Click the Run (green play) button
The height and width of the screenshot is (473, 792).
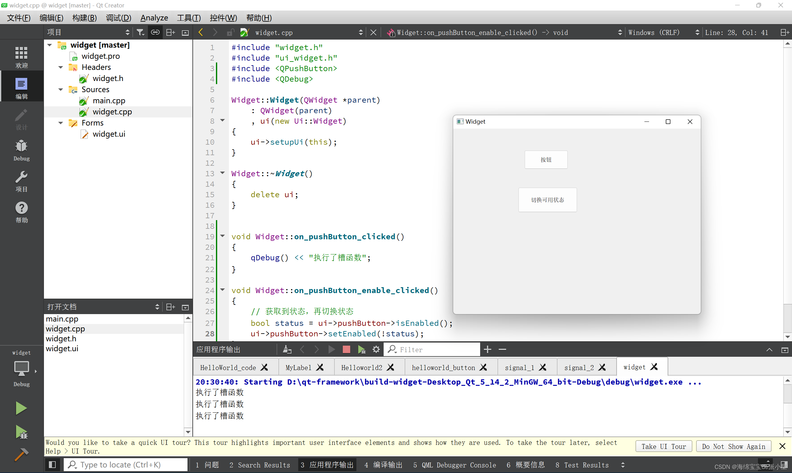21,408
